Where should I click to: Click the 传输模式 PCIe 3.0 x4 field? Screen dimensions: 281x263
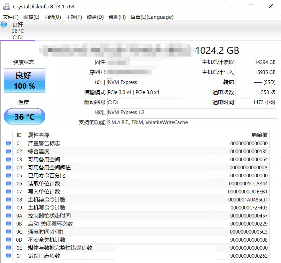pos(144,92)
